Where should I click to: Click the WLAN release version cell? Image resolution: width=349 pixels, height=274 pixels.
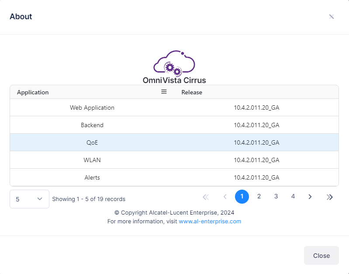256,160
